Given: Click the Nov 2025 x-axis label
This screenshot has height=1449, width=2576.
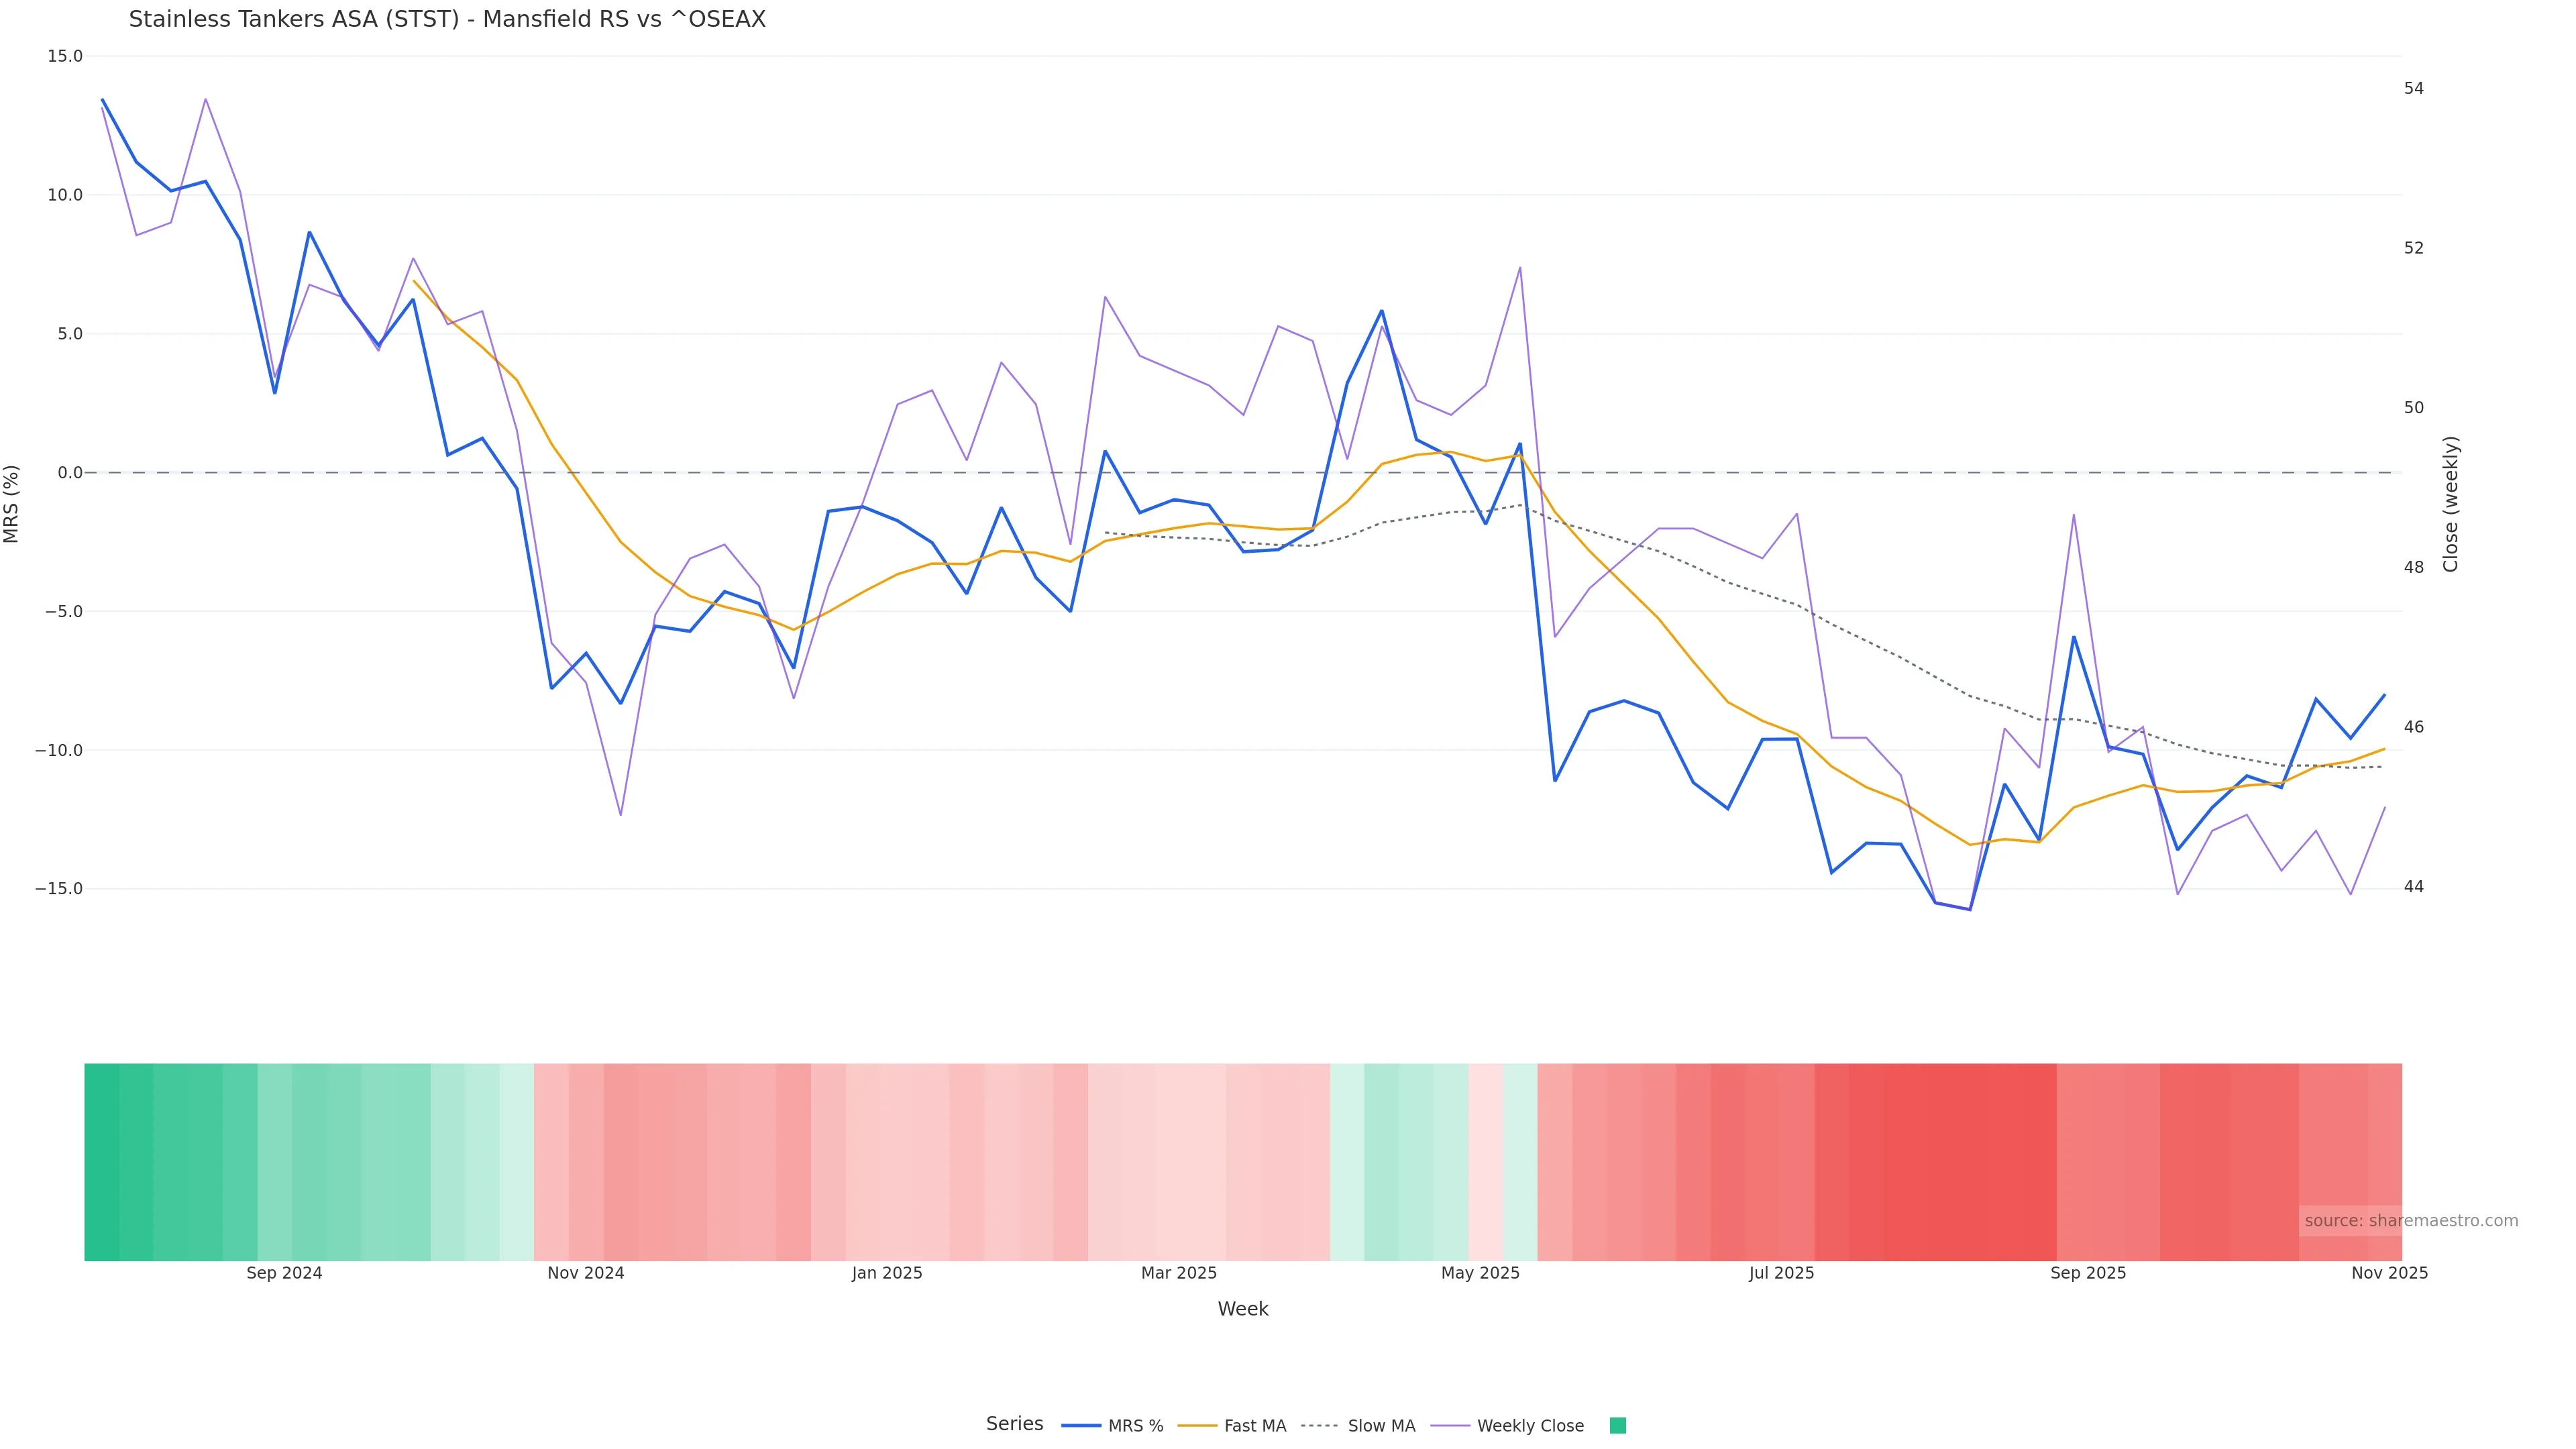Looking at the screenshot, I should click(2389, 1273).
